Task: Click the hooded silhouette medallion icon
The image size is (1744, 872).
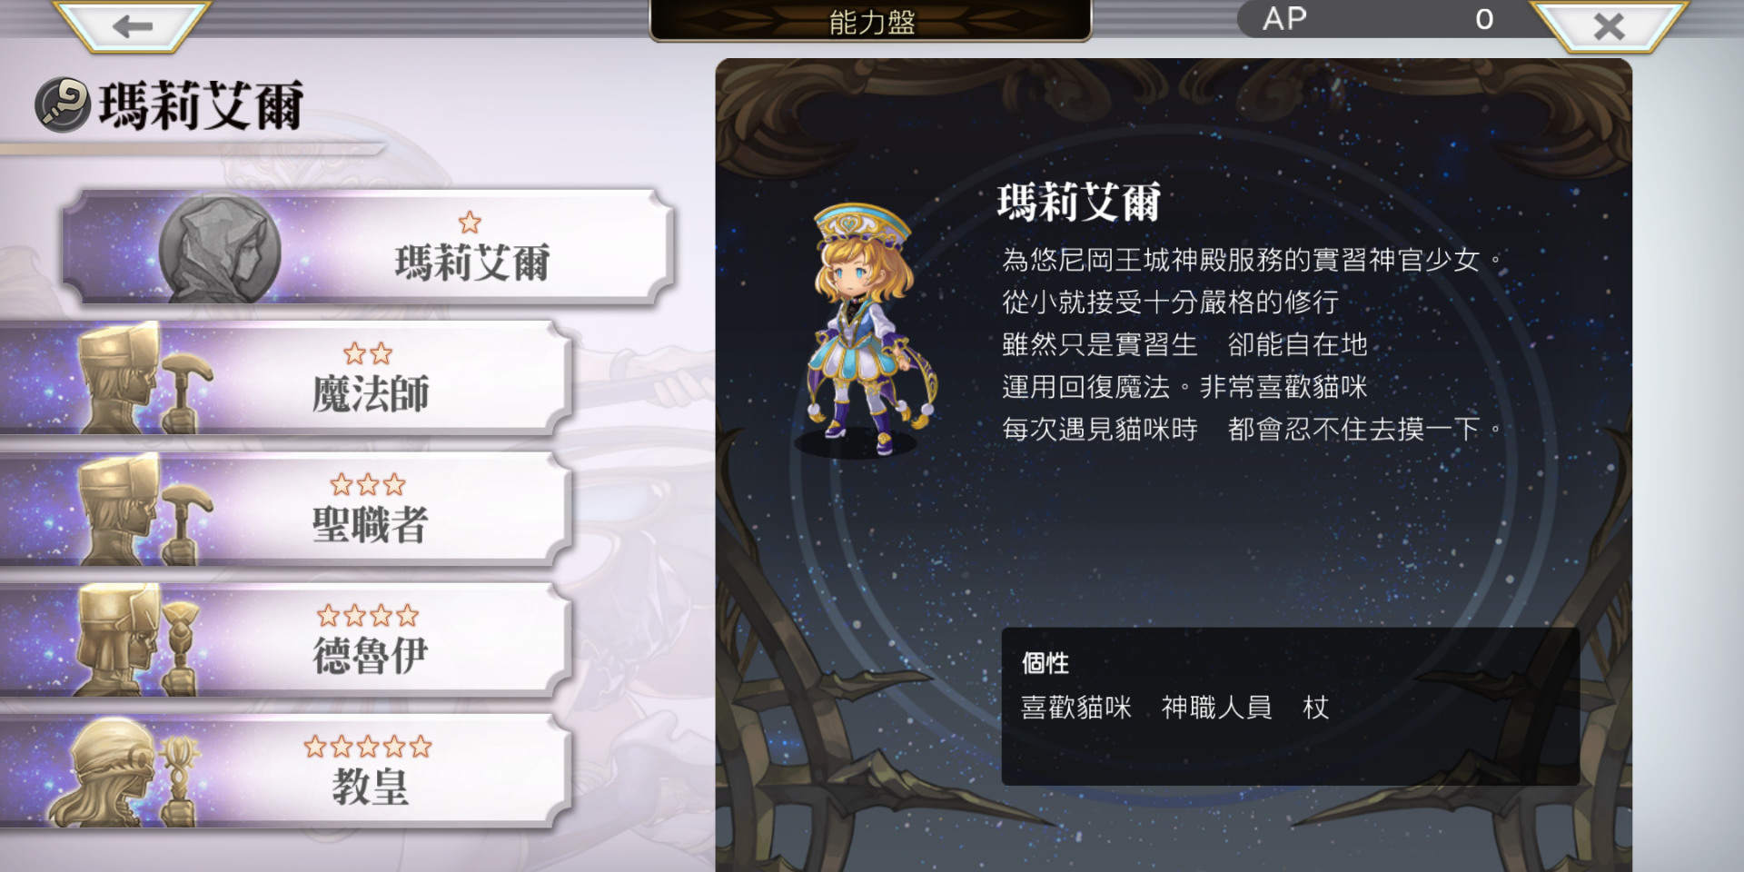Action: pos(220,248)
